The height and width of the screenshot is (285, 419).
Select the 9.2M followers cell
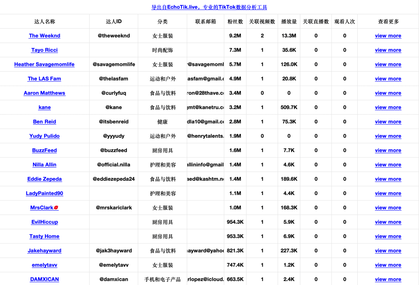[235, 36]
